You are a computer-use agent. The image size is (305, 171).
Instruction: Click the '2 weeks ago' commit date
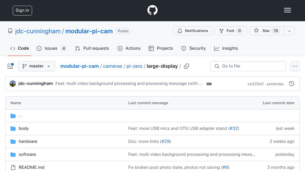(282, 141)
